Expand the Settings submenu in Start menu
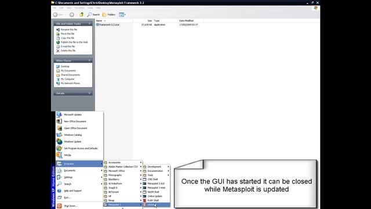Screen dimensions: 371x209 click(x=79, y=177)
